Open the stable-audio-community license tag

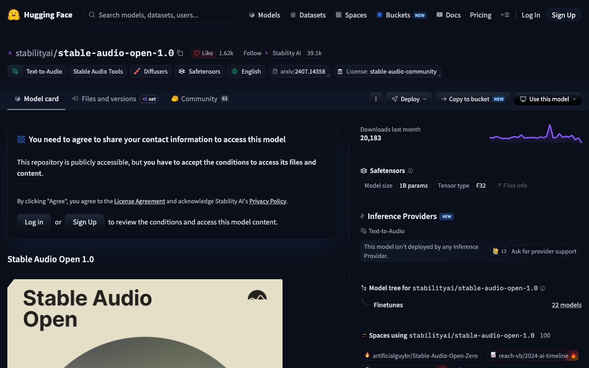(387, 71)
